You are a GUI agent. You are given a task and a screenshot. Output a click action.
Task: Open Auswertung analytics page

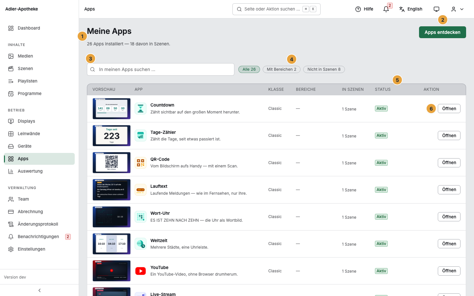39,171
